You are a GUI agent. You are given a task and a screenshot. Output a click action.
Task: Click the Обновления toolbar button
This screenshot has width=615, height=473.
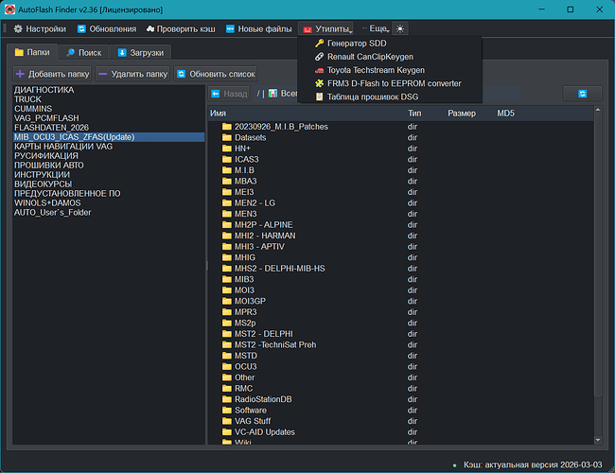click(x=106, y=29)
